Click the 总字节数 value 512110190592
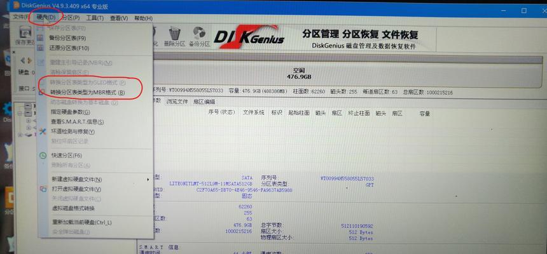The image size is (547, 254). (x=357, y=226)
